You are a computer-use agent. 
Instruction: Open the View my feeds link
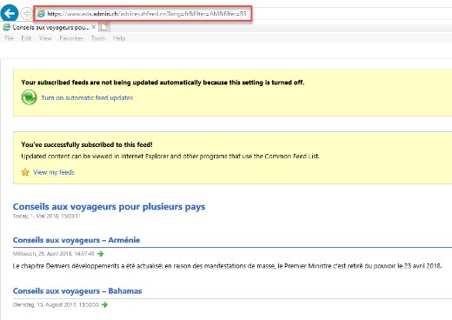[x=54, y=172]
